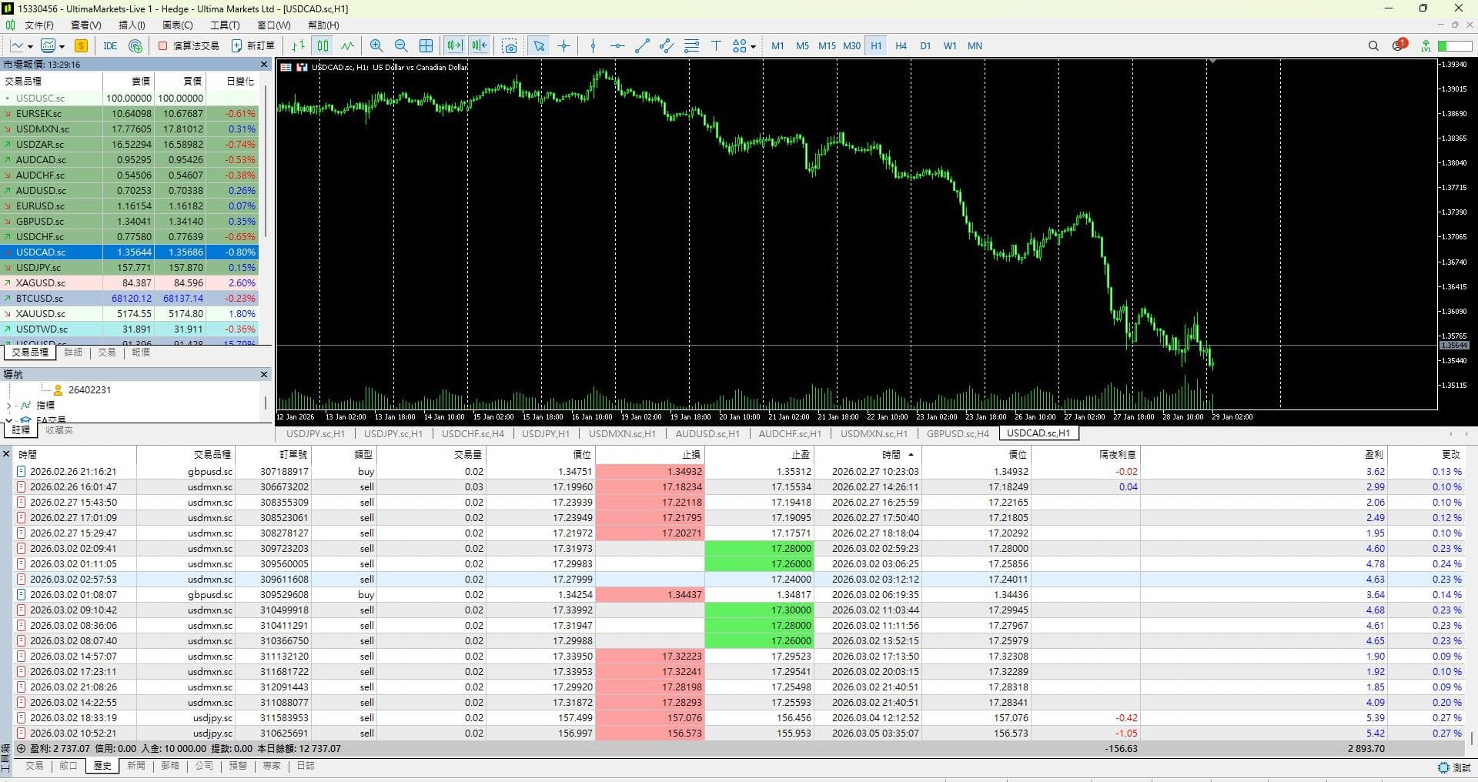Switch to the GBPUSD.sc,H4 chart tab
Image resolution: width=1478 pixels, height=782 pixels.
coord(958,433)
